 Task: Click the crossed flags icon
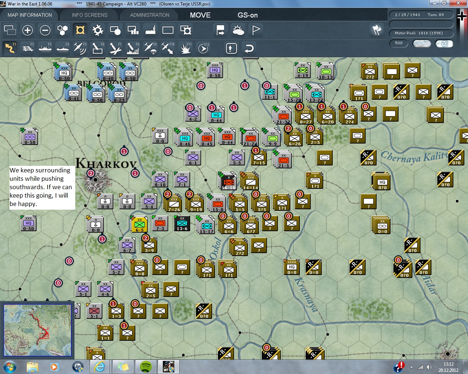coord(377,30)
